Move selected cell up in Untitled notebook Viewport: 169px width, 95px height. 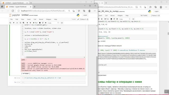click(x=27, y=23)
